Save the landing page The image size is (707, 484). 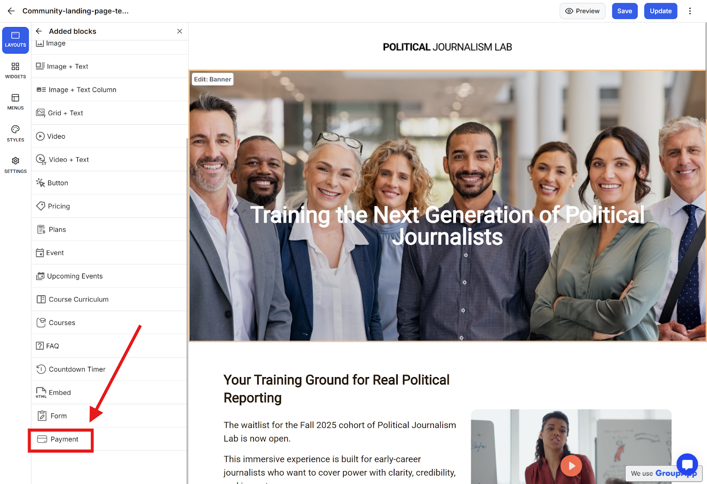(x=624, y=11)
